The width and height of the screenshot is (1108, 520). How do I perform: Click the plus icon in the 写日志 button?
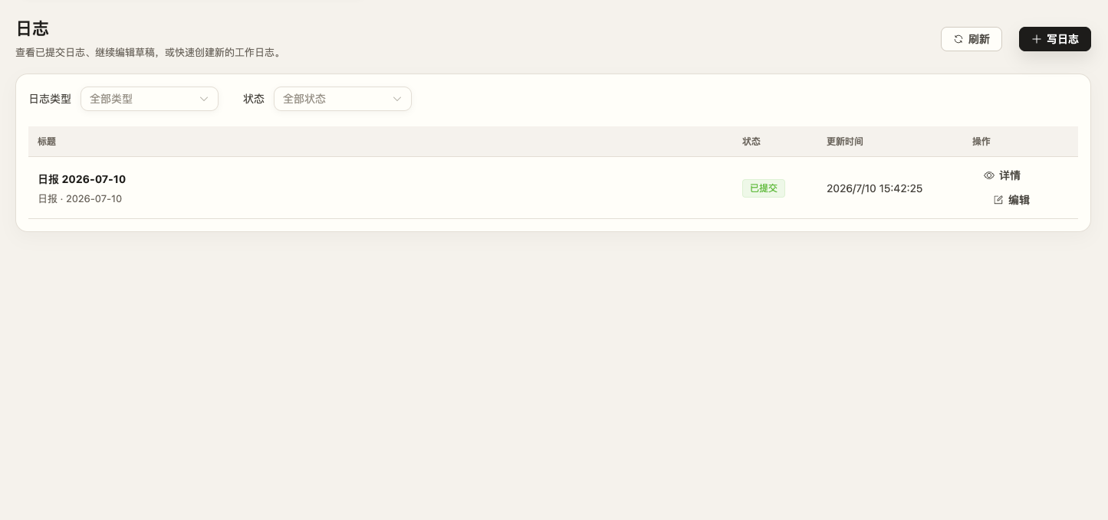point(1037,39)
